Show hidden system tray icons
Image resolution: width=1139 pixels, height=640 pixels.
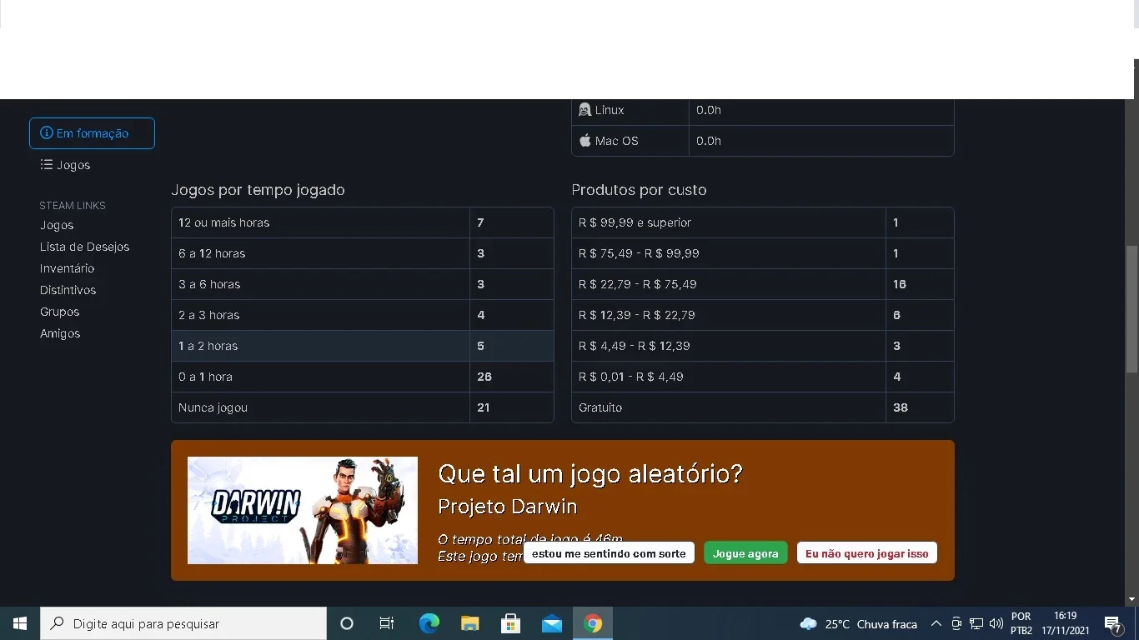click(936, 623)
